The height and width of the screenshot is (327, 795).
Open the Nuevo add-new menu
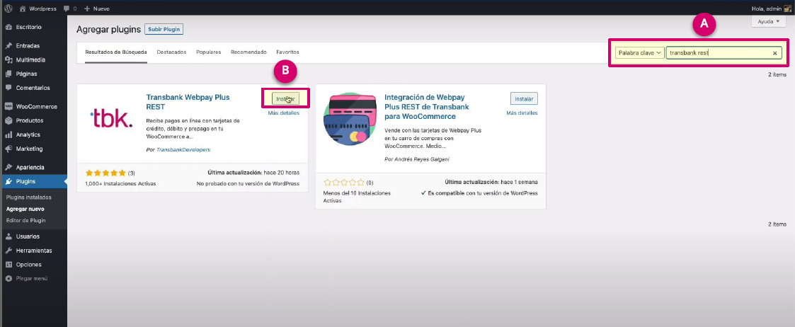click(x=97, y=8)
